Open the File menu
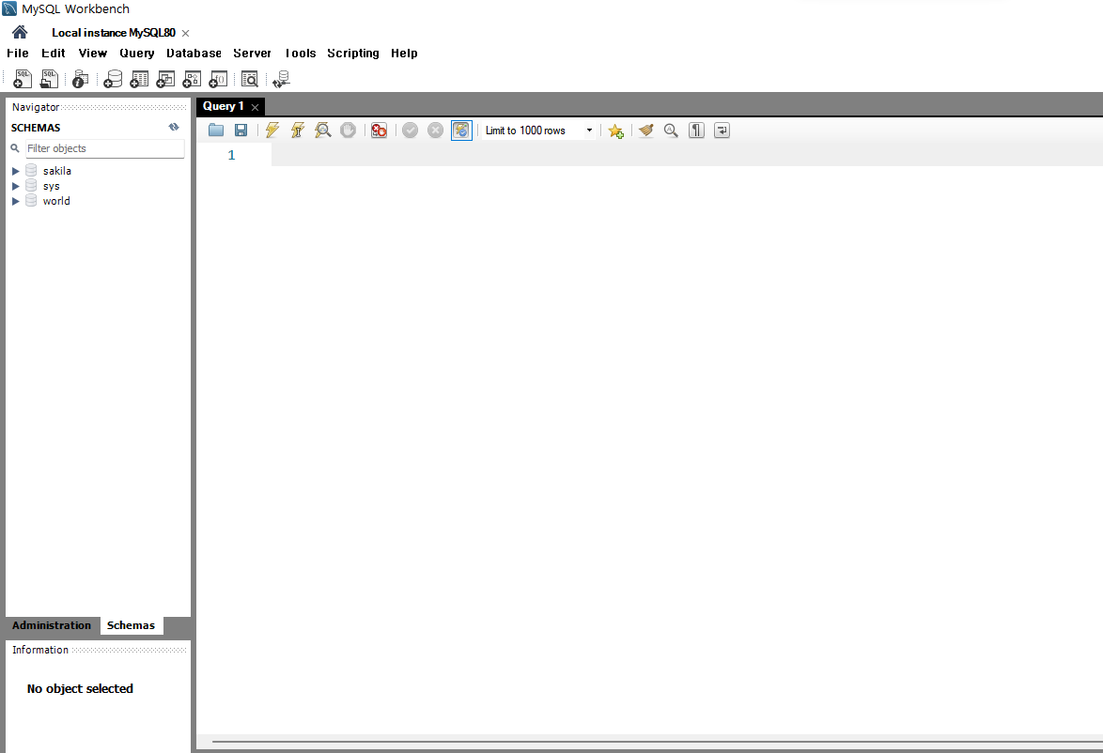Screen dimensions: 1103x753 point(18,53)
